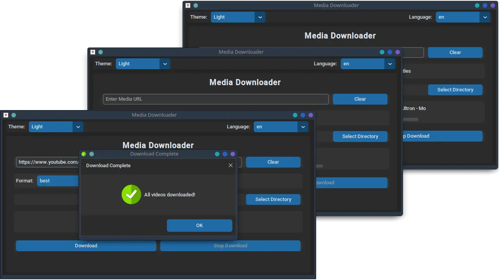Open the Format dropdown showing best
The width and height of the screenshot is (499, 280).
[58, 181]
